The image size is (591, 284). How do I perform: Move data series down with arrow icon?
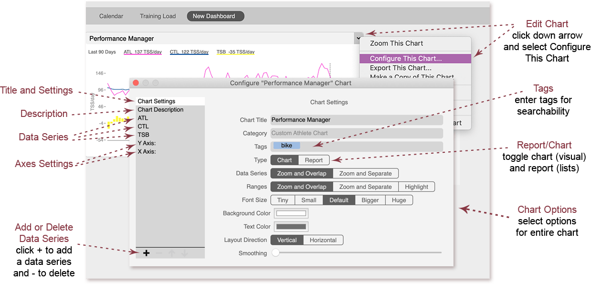click(x=184, y=253)
